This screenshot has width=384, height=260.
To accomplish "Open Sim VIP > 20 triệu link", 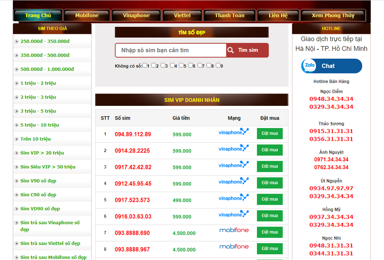I will (42, 153).
